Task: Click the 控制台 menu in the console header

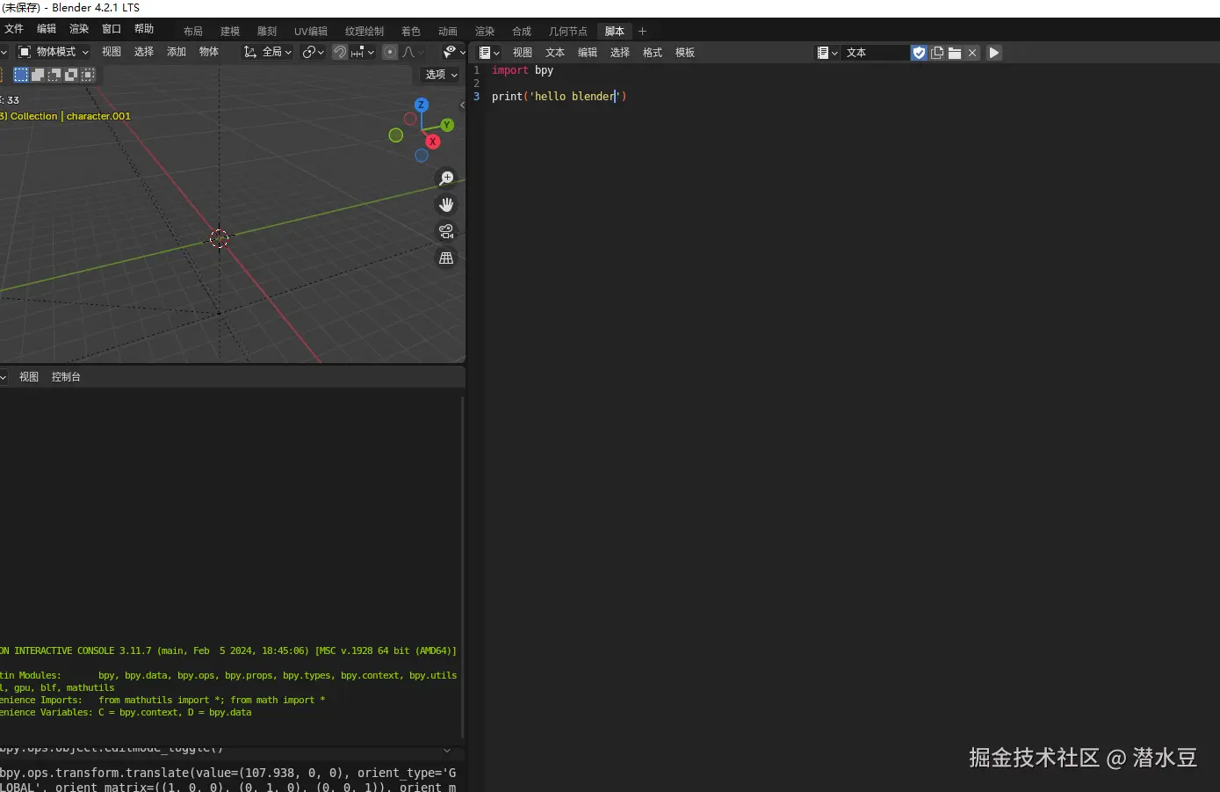Action: [66, 377]
